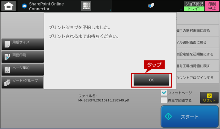The height and width of the screenshot is (129, 220).
Task: Toggle the フィットページ checkbox
Action: [x=164, y=93]
